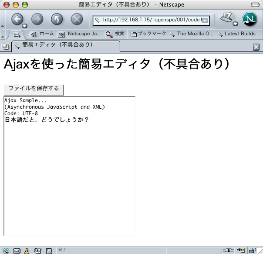This screenshot has height=254, width=263.
Task: Select the 簡易エディタ（不具合あり） tab
Action: 66,46
